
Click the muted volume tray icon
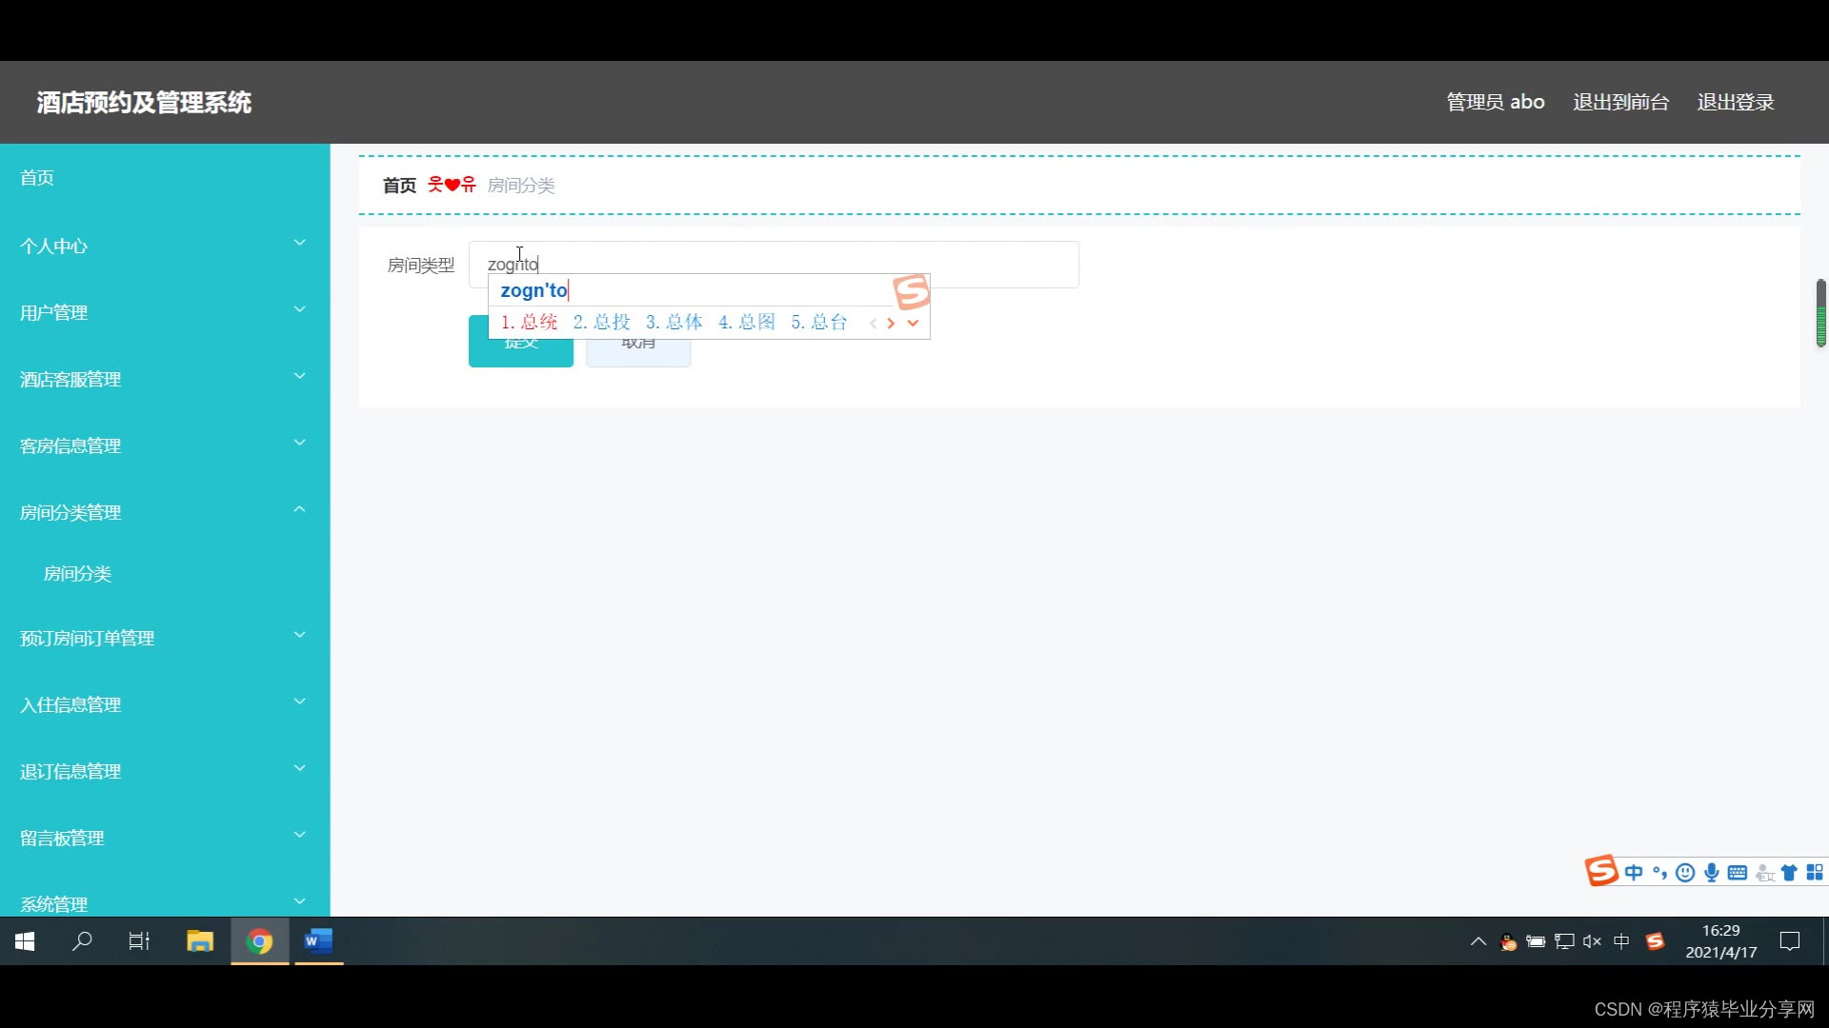click(x=1592, y=941)
